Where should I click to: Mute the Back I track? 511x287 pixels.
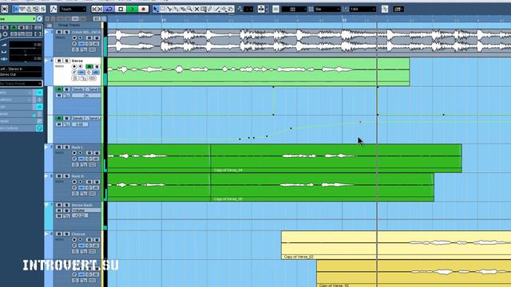[58, 147]
